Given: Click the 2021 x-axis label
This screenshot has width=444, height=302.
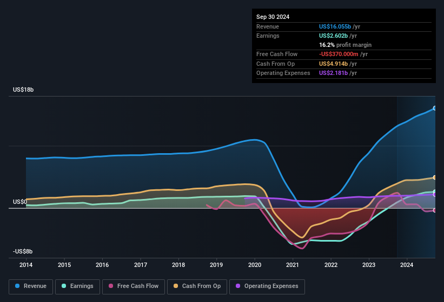Looking at the screenshot, I should (x=293, y=265).
